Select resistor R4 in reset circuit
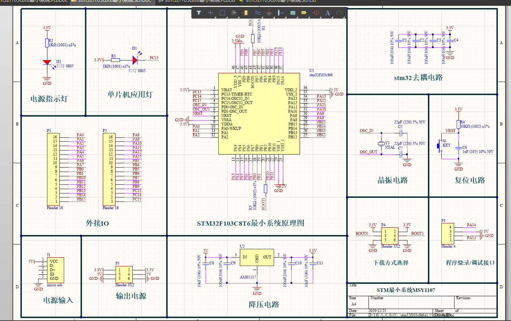The width and height of the screenshot is (511, 321). (459, 124)
